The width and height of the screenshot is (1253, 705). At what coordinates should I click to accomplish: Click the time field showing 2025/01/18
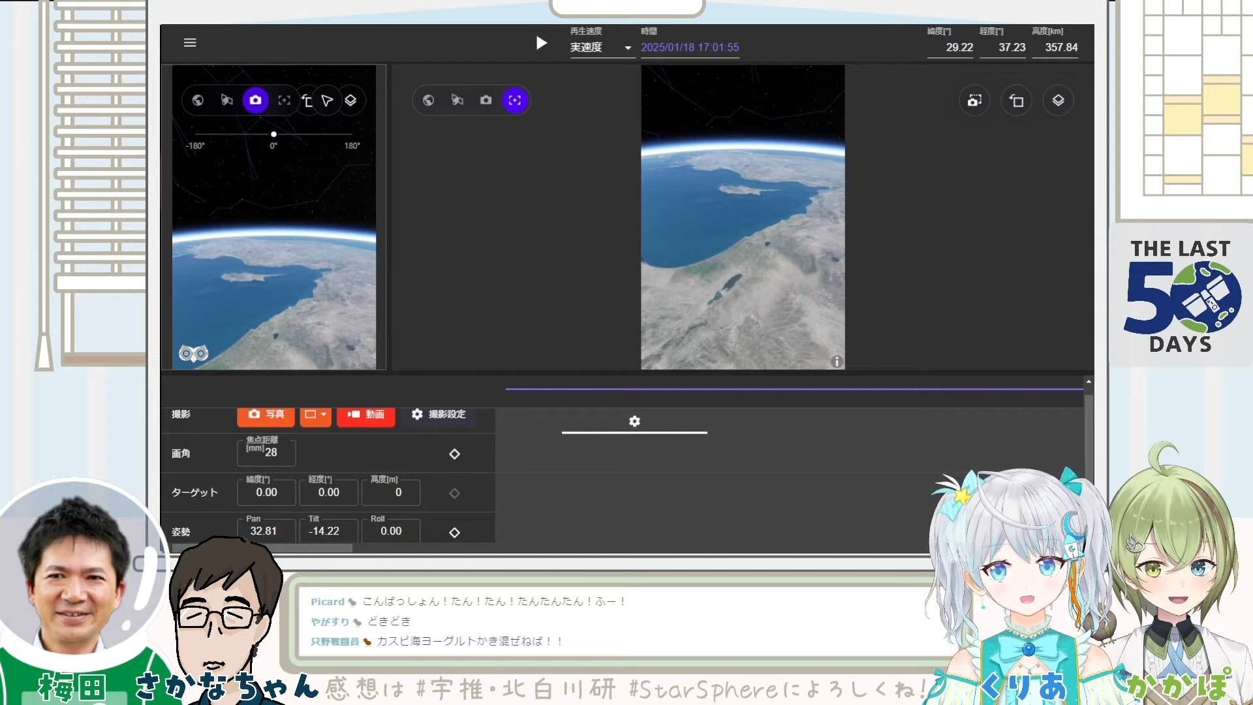pyautogui.click(x=689, y=48)
